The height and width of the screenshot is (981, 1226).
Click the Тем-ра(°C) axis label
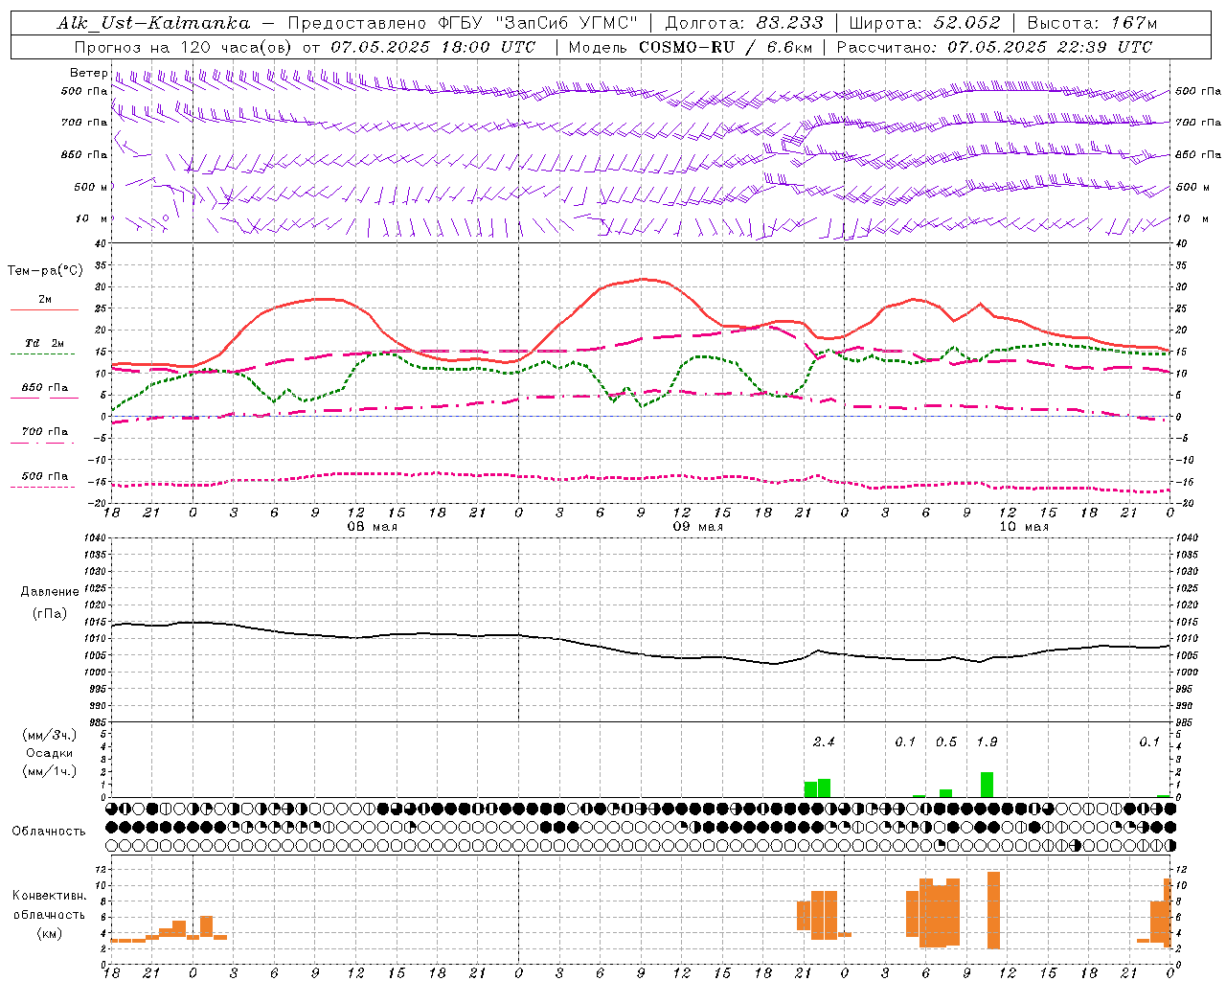(x=45, y=271)
